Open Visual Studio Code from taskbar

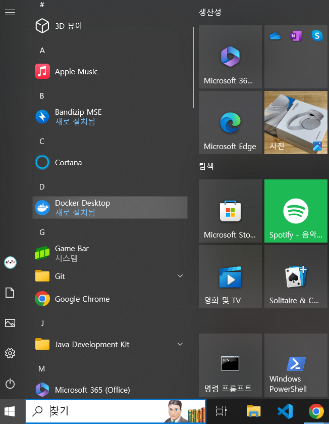tap(285, 411)
